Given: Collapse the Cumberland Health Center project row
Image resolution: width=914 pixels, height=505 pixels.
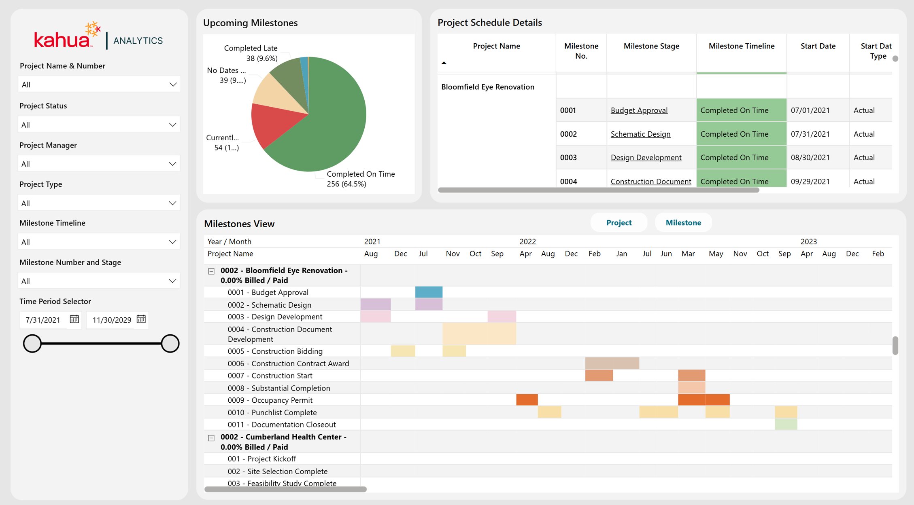Looking at the screenshot, I should (x=211, y=438).
